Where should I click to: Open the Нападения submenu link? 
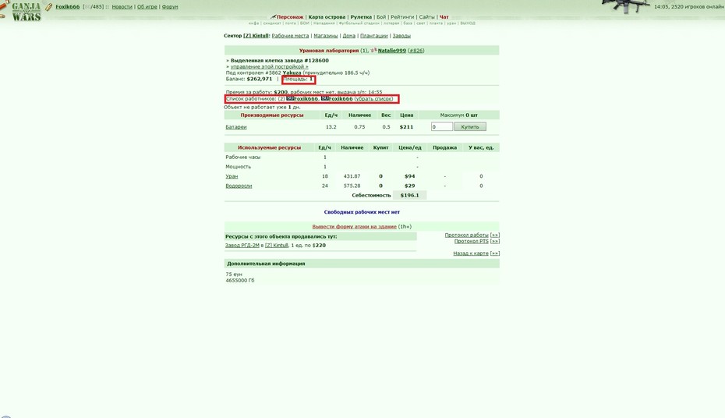pos(324,23)
